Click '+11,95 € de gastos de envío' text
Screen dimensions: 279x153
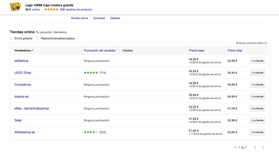(x=205, y=134)
